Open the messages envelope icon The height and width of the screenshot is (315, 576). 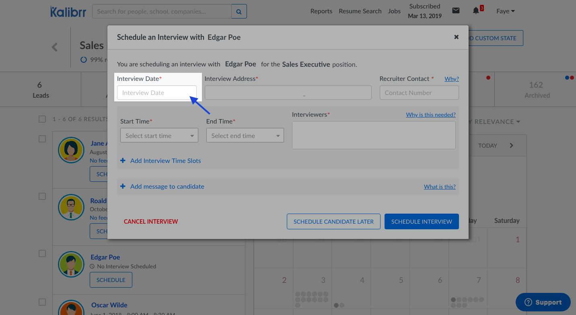(456, 11)
